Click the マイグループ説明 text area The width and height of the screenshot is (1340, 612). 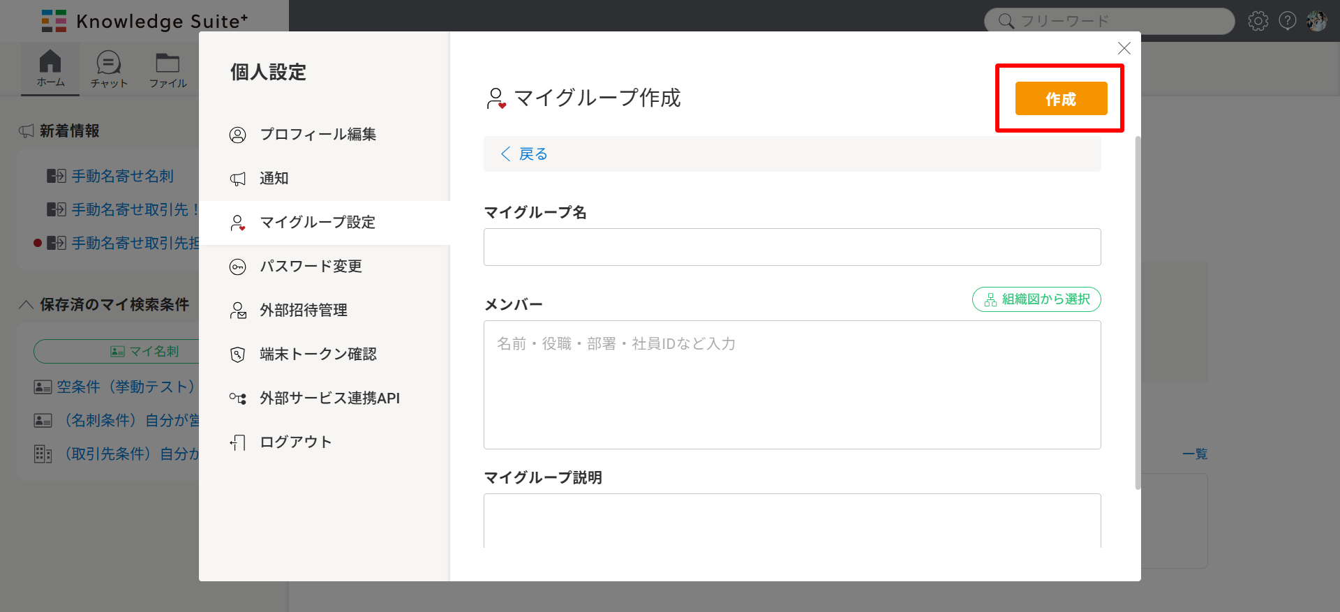click(791, 520)
